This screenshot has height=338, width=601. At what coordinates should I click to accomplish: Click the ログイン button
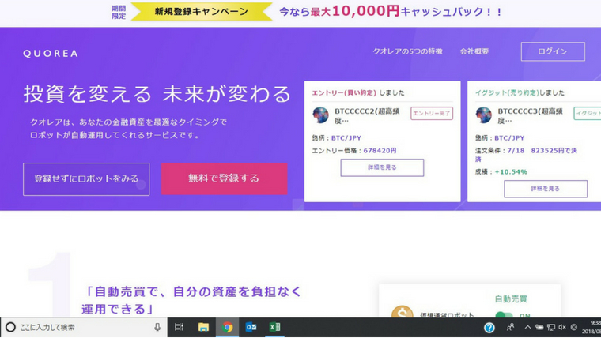coord(553,51)
